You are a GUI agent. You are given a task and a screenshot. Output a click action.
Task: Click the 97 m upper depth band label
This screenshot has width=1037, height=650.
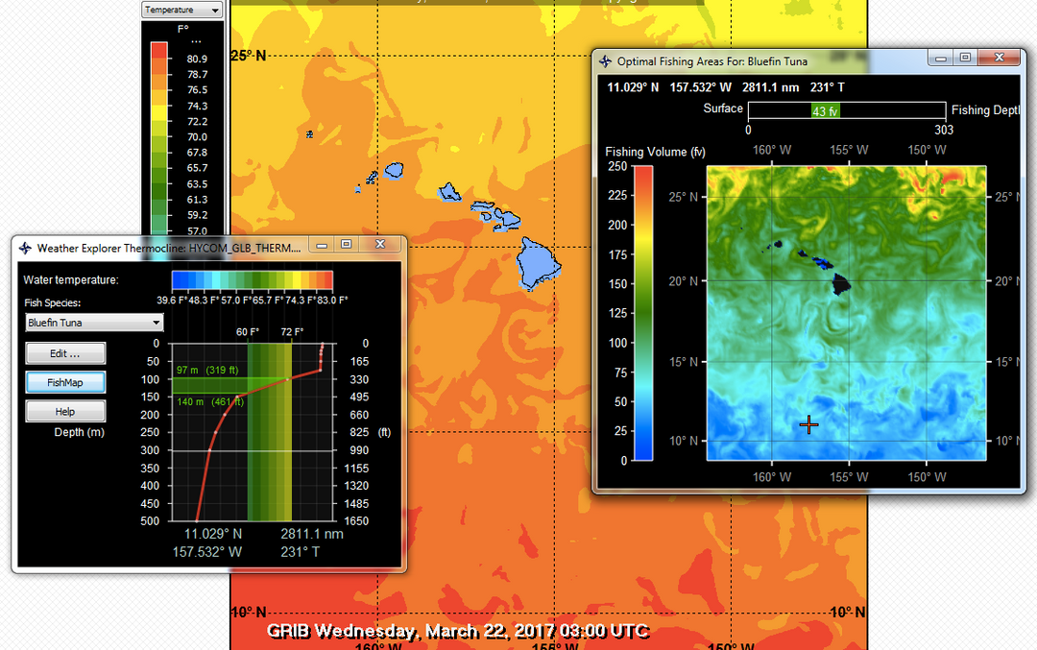pos(209,370)
